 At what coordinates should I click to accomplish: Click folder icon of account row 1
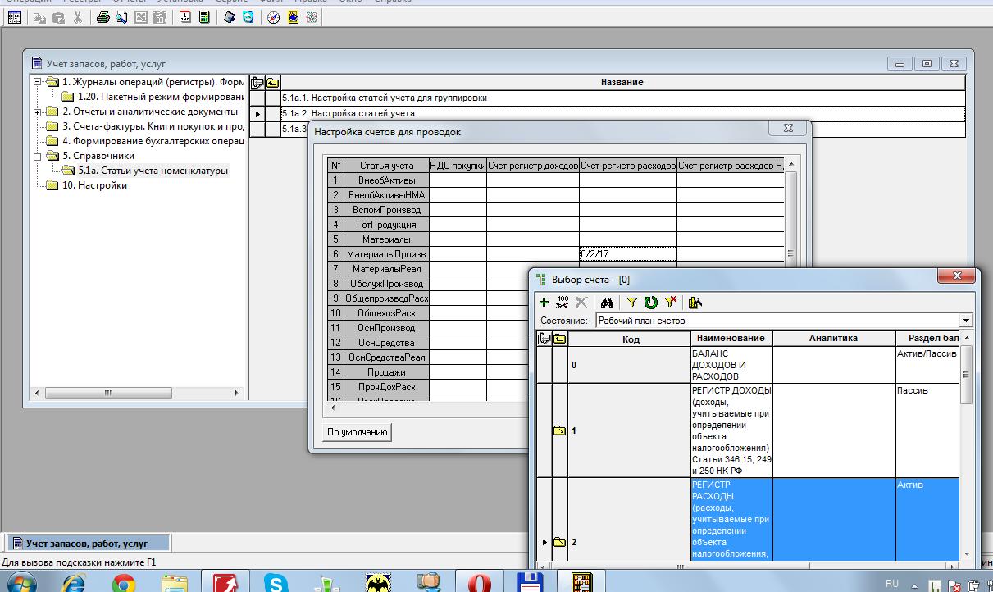[559, 430]
